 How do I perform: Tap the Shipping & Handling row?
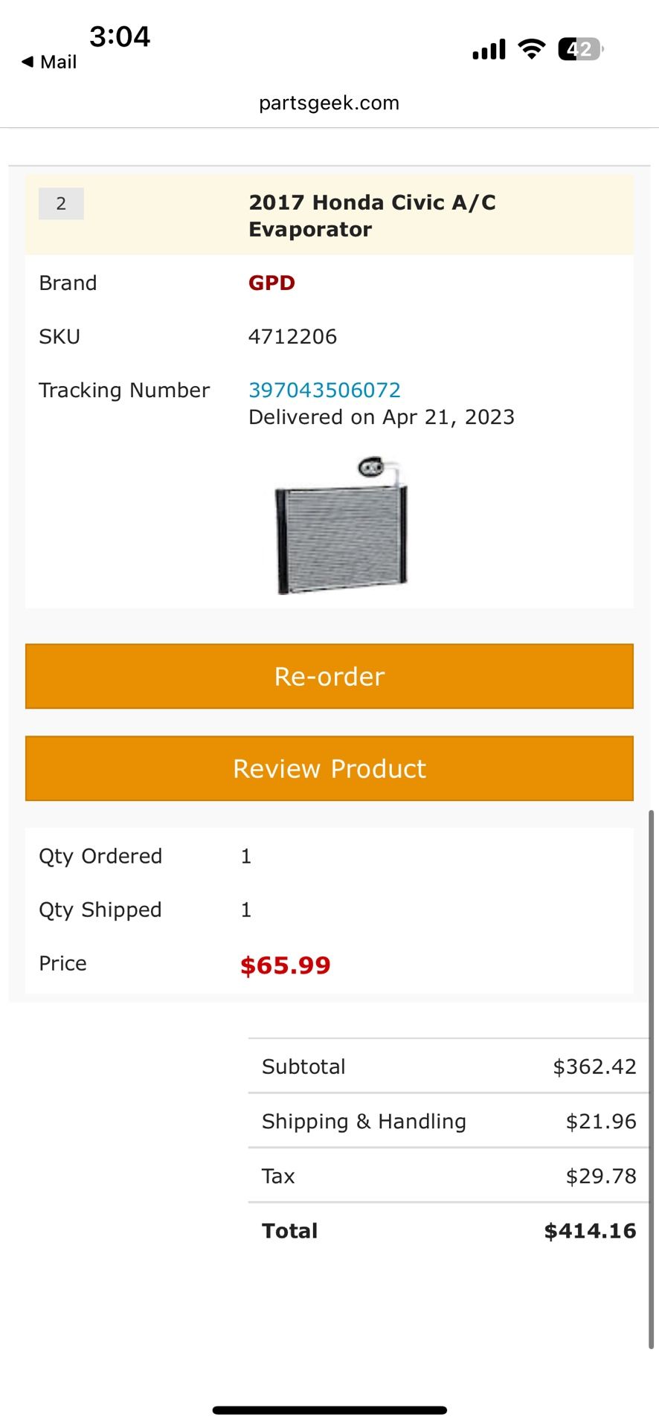coord(449,1121)
